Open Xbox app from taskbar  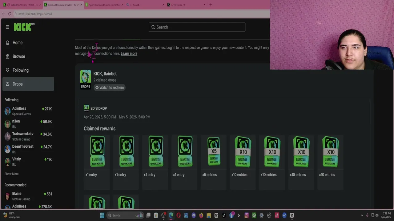point(254,215)
